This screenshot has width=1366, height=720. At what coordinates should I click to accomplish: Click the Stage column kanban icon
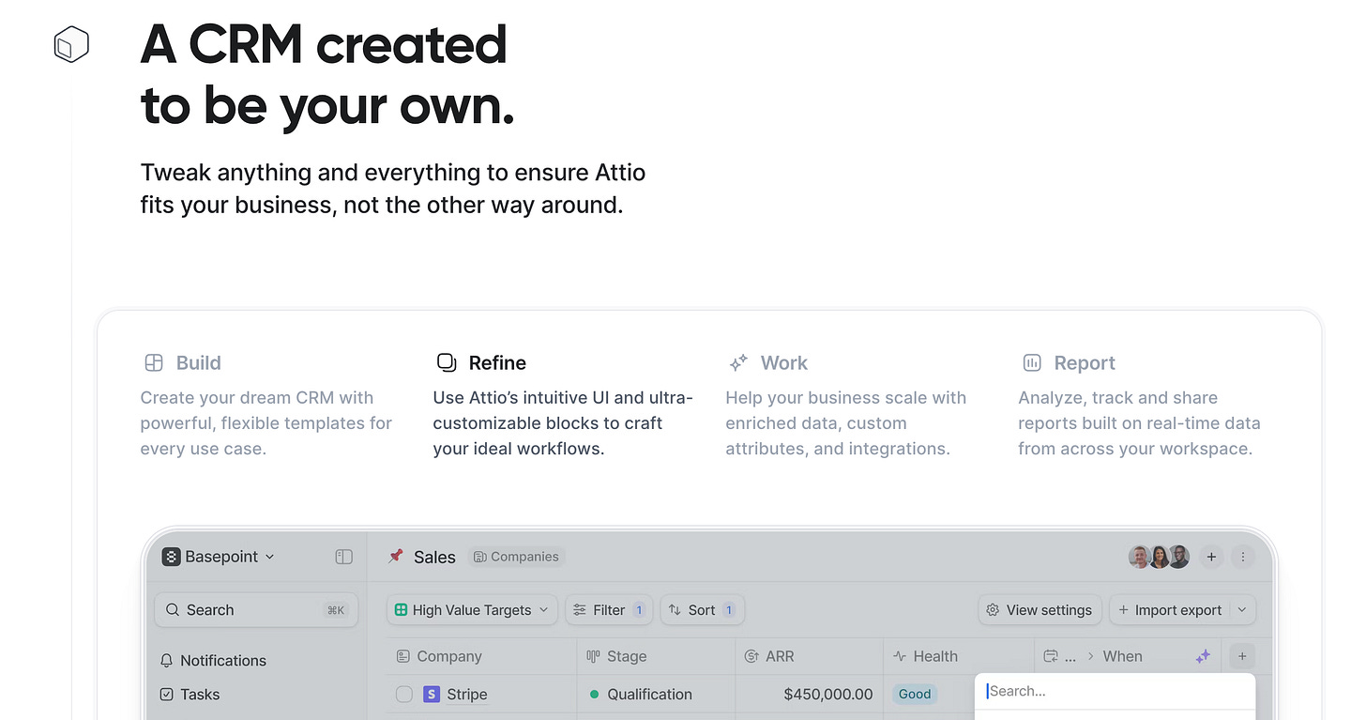[593, 657]
